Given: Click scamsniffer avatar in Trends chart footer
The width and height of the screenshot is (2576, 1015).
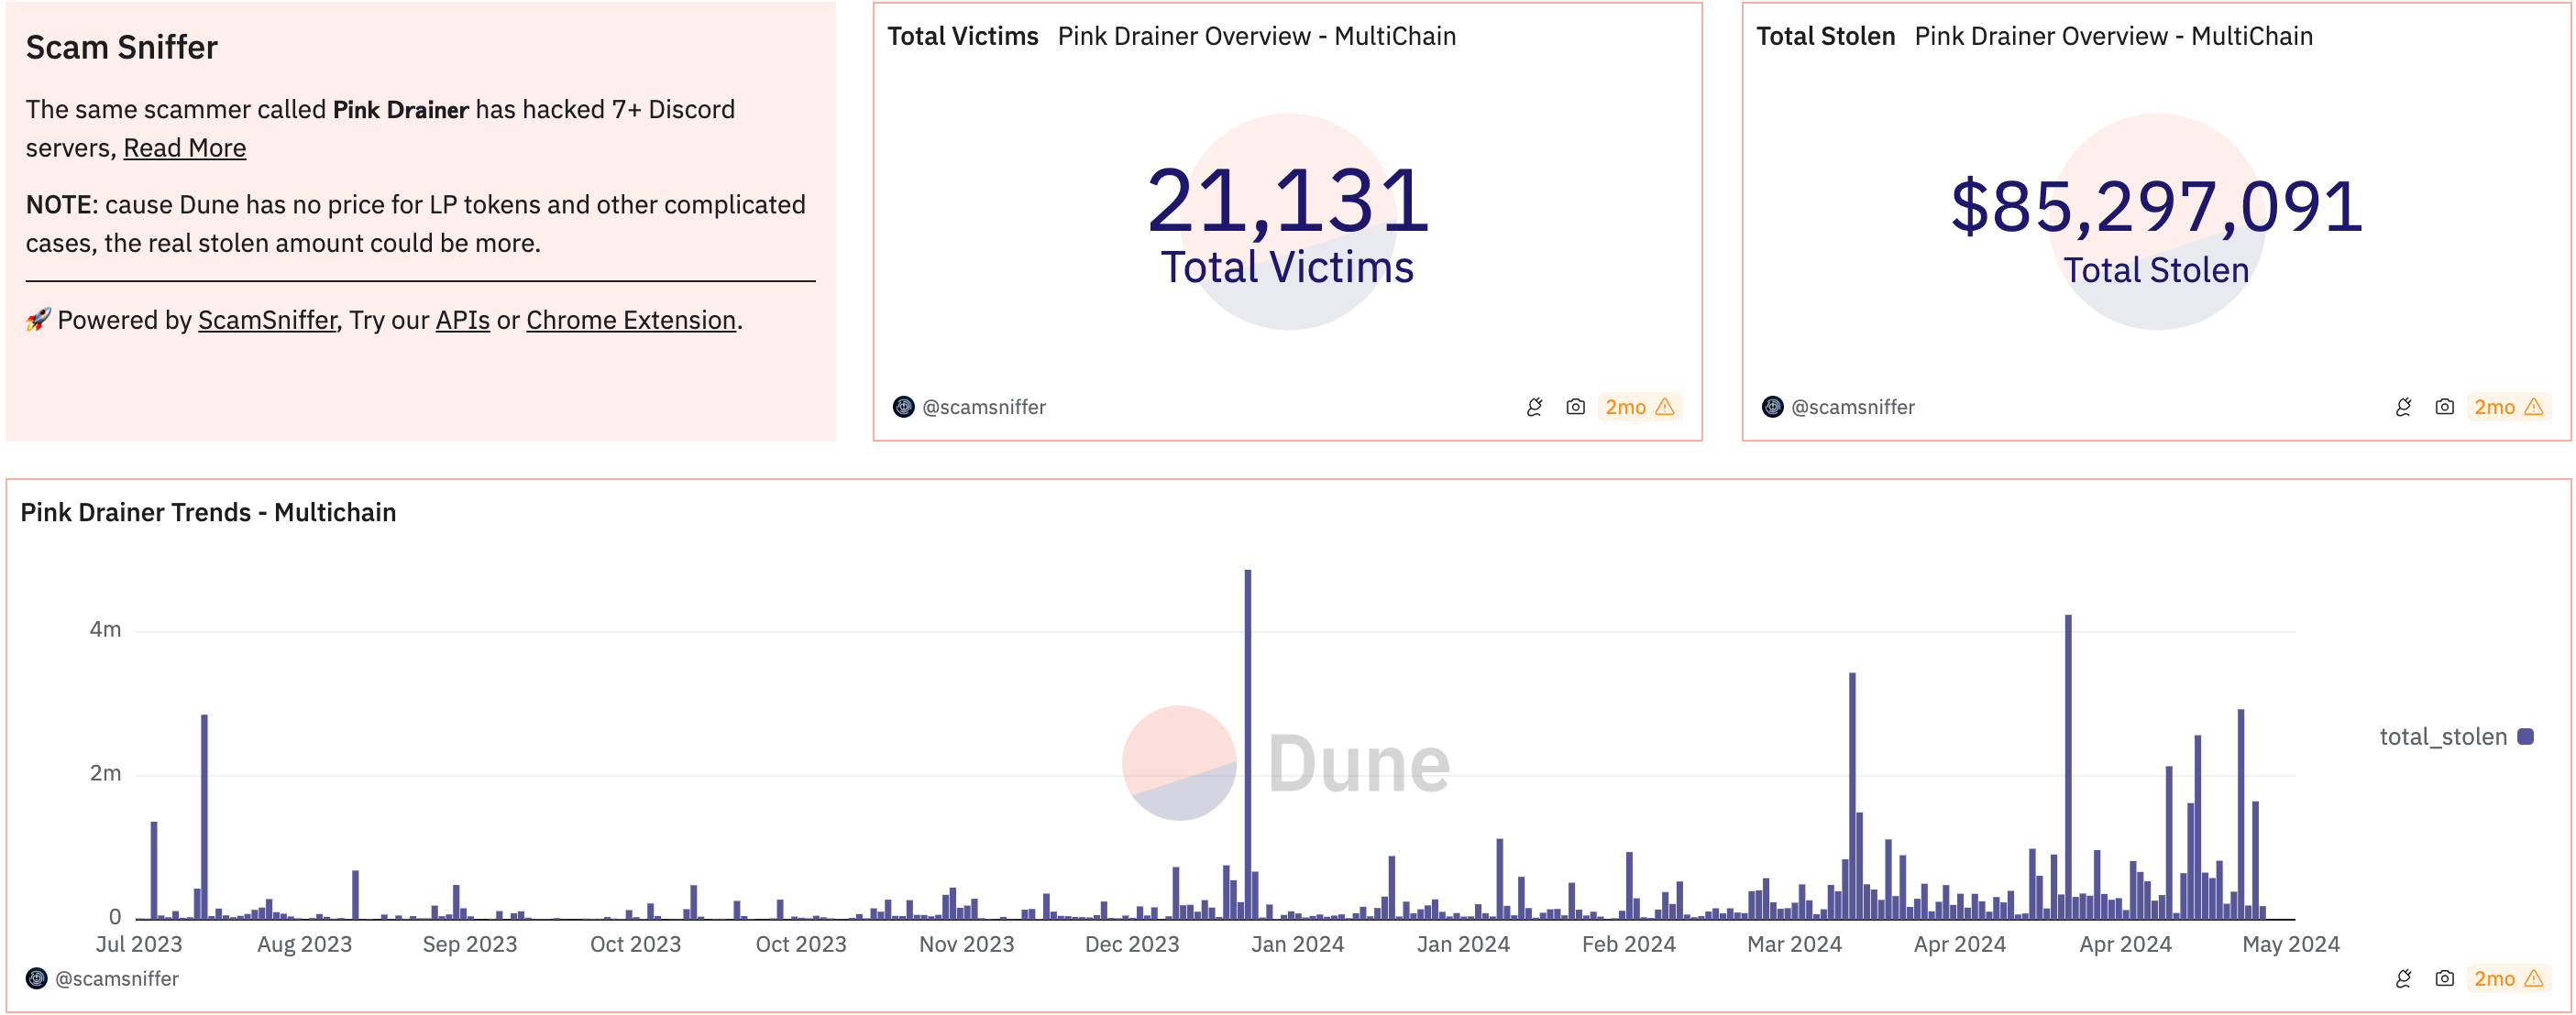Looking at the screenshot, I should pos(37,978).
